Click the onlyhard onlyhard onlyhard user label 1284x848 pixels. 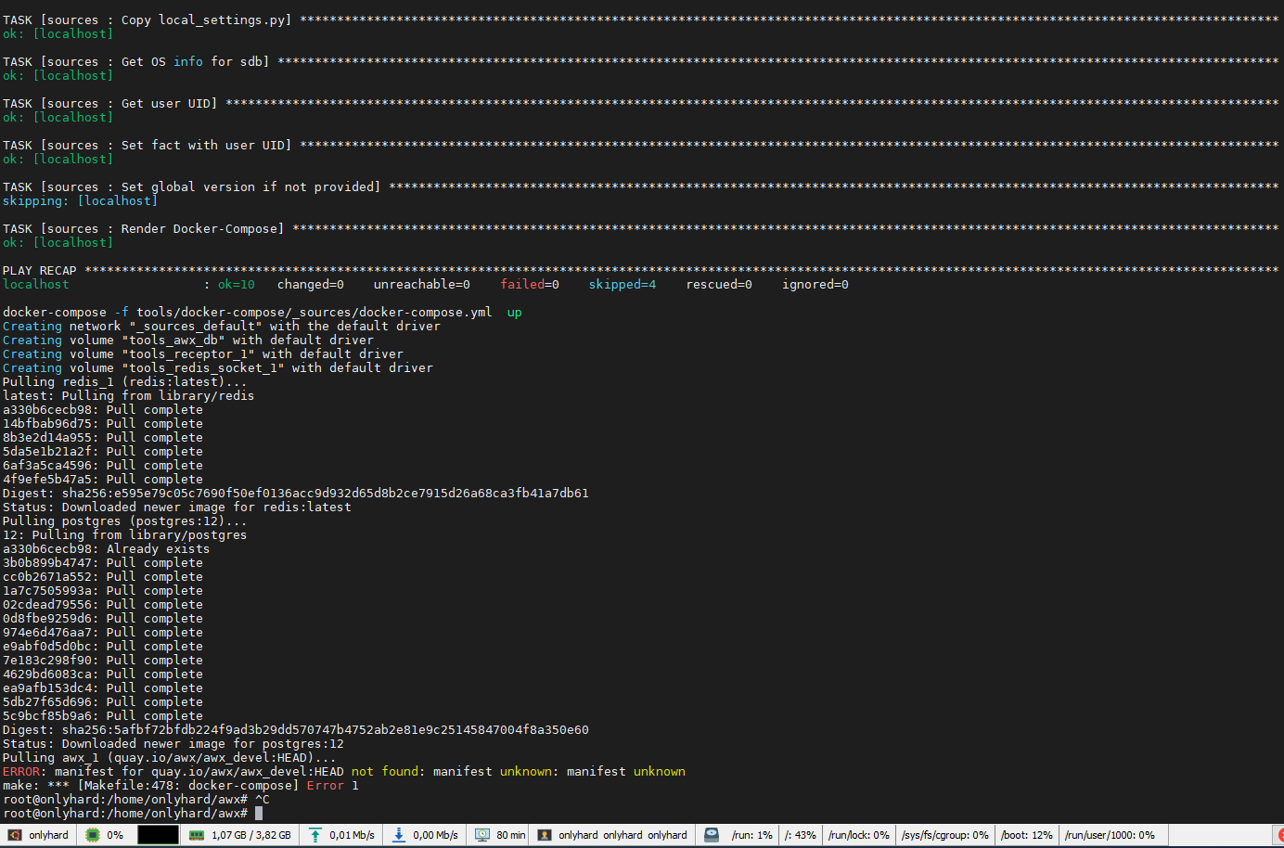click(612, 835)
